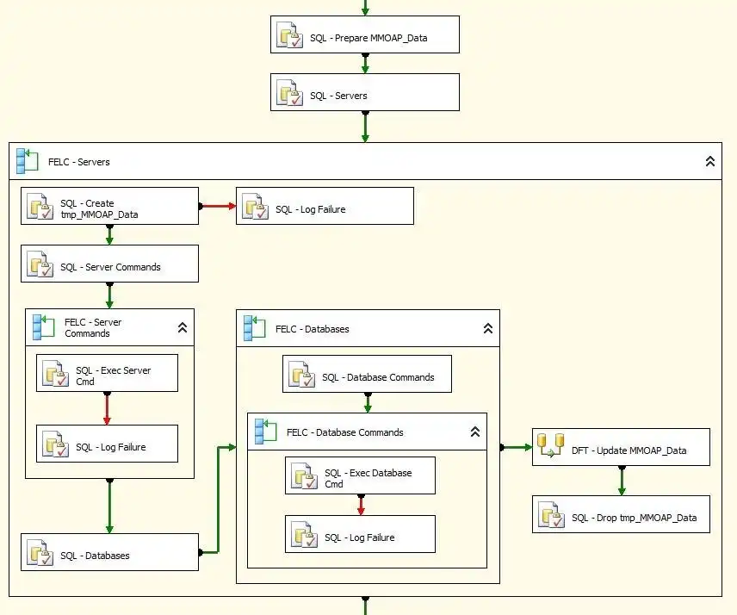
Task: Click the SQL - Databases task icon
Action: (x=40, y=552)
